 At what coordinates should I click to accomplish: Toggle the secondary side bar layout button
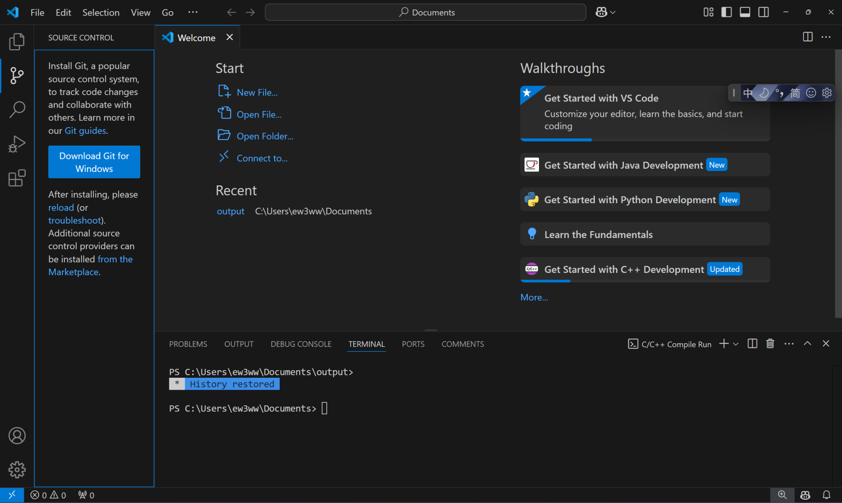pos(764,12)
